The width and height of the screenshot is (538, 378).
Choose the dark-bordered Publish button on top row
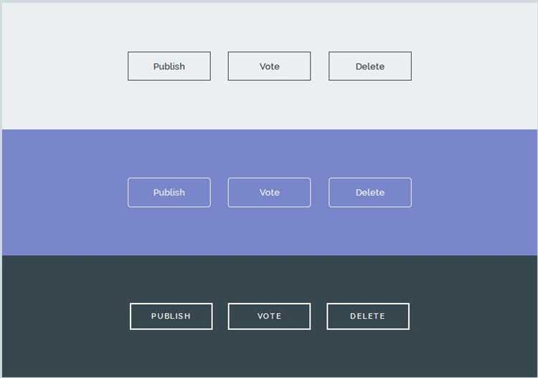tap(169, 66)
